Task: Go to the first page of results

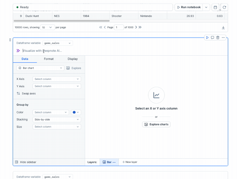Action: tap(101, 27)
